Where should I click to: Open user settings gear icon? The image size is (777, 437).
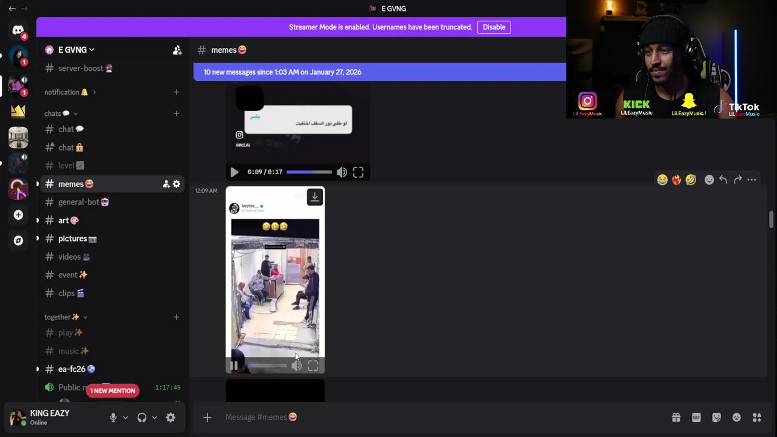pos(171,418)
